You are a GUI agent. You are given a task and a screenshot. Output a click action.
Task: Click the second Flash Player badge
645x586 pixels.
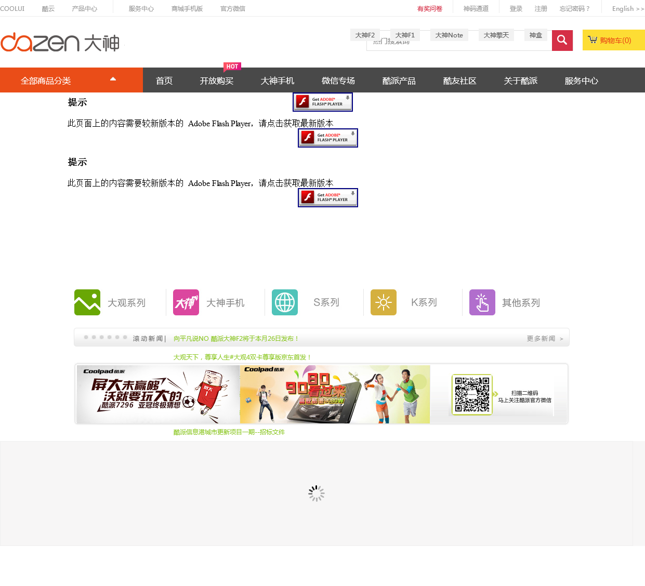328,138
